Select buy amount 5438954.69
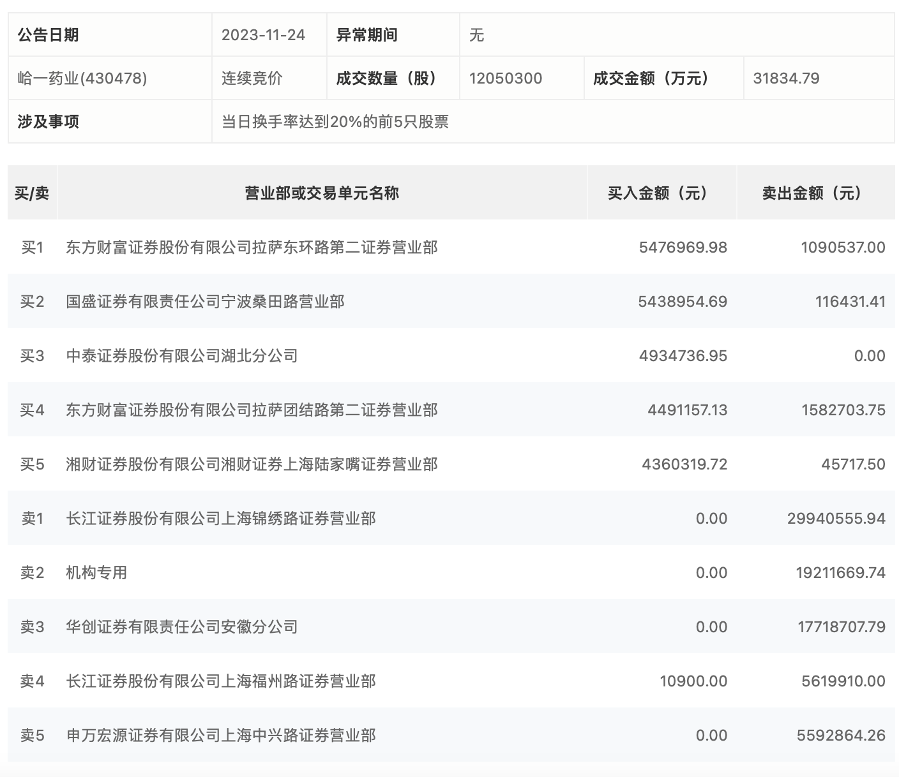 pos(683,302)
